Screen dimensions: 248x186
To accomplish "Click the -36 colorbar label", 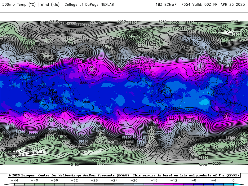I will click(55, 180).
